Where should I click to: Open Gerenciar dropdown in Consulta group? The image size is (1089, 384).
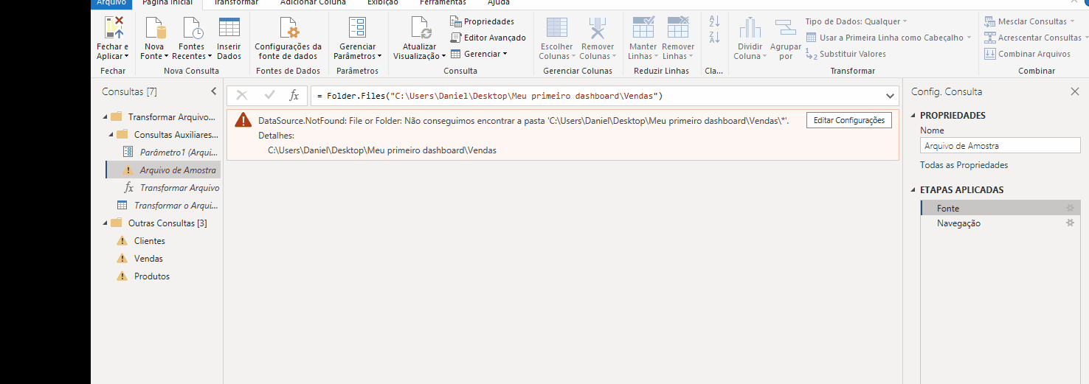[479, 54]
